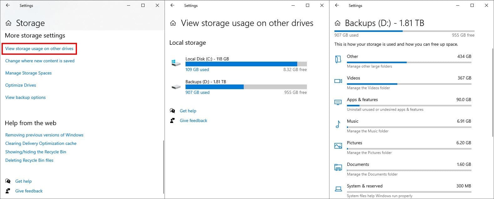494x199 pixels.
Task: Click the Backups (D:) drive icon
Action: pos(176,87)
